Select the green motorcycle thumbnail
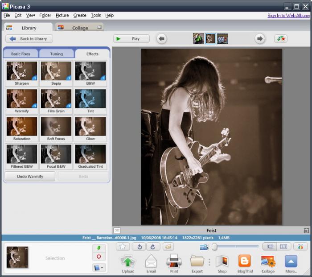Screen dimensions: 312x277 198,39
